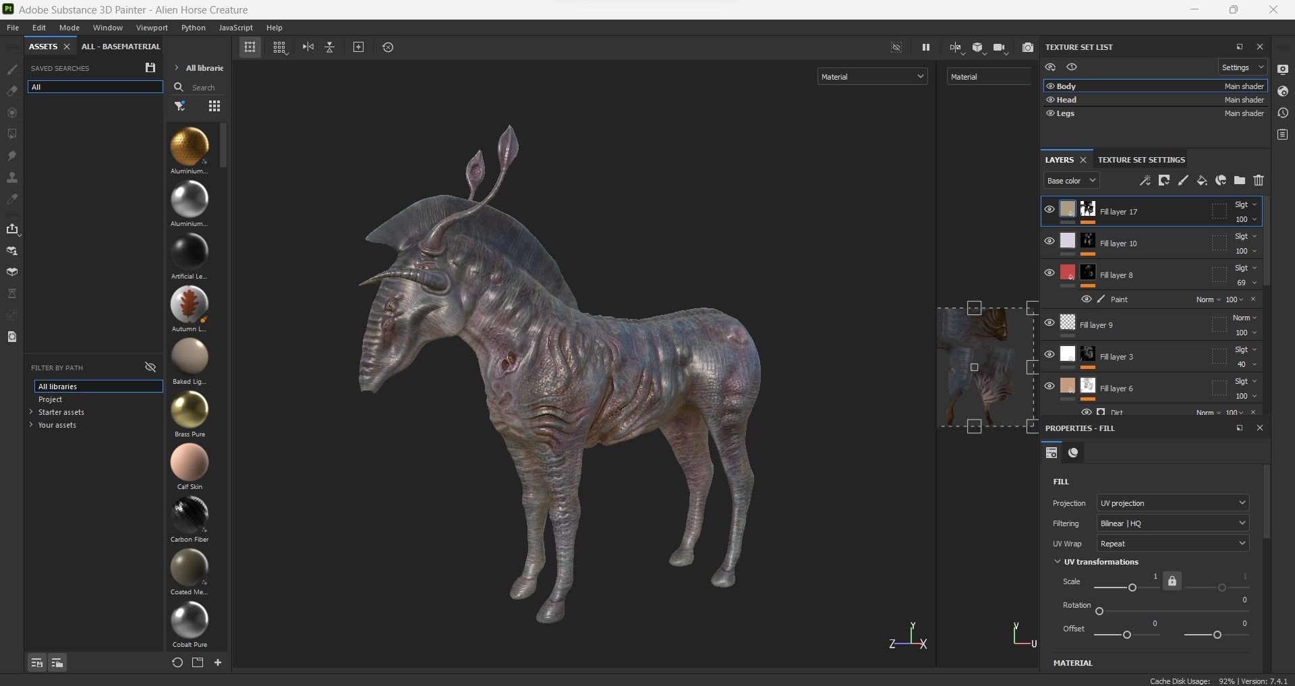Toggle visibility of Fill layer 3

pyautogui.click(x=1049, y=355)
